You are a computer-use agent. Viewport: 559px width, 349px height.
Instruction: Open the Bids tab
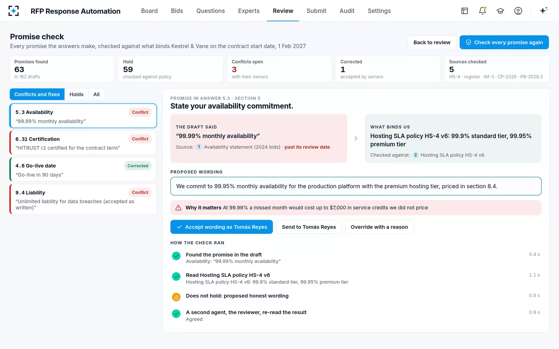click(x=177, y=11)
